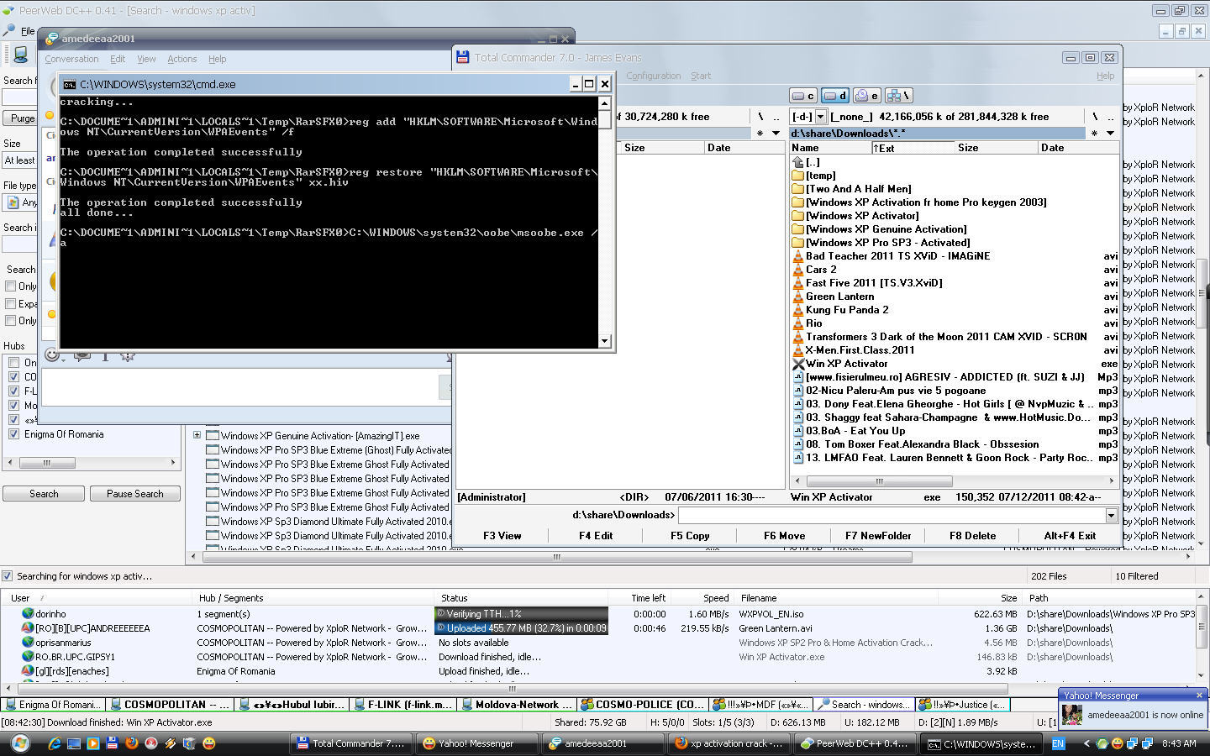
Task: Launch Internet Explorer from the quick launch bar
Action: [x=55, y=743]
